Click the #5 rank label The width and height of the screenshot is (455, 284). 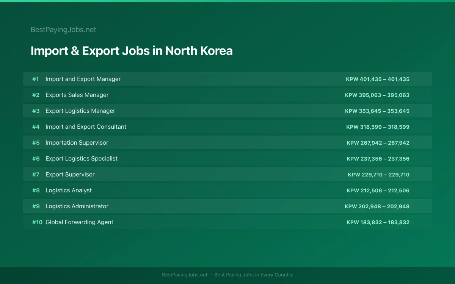click(x=36, y=143)
